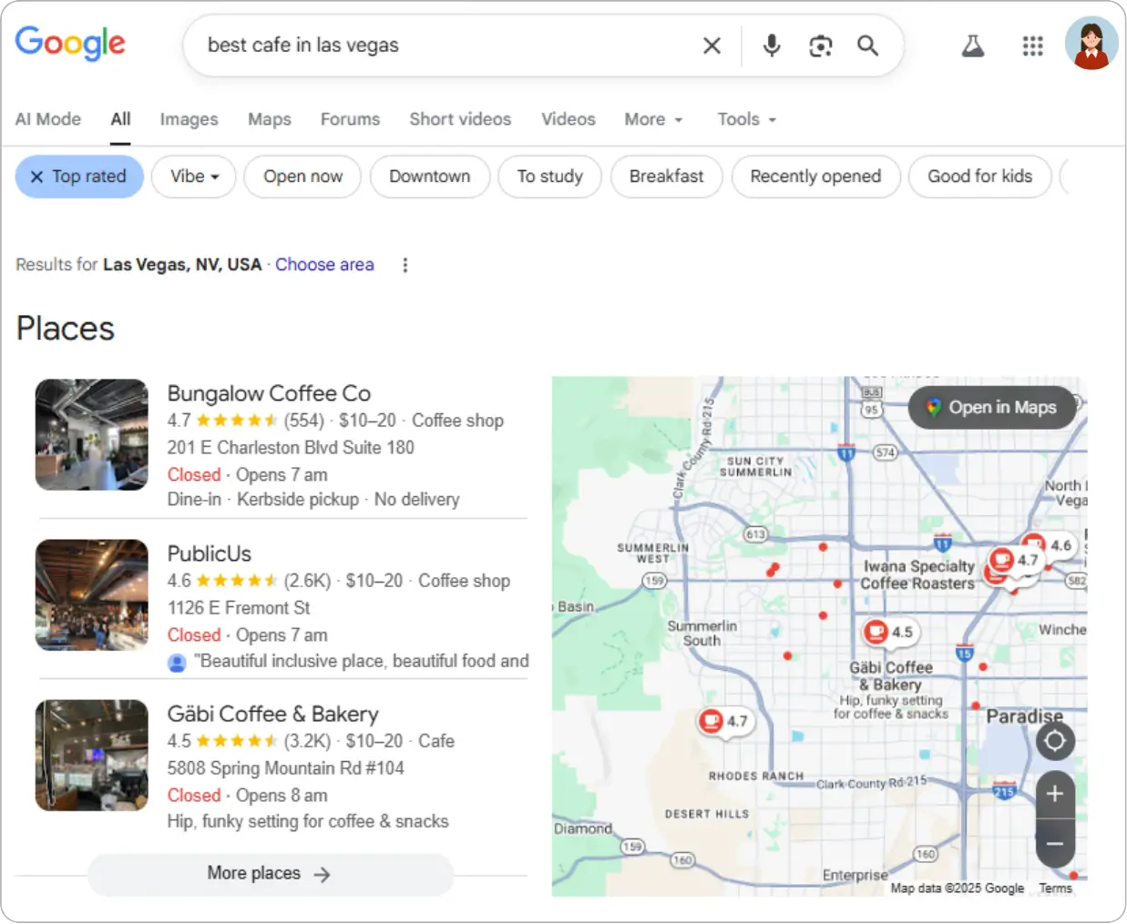The height and width of the screenshot is (924, 1127).
Task: Click the Iwana Specialty Coffee Roasters map label
Action: coord(917,574)
